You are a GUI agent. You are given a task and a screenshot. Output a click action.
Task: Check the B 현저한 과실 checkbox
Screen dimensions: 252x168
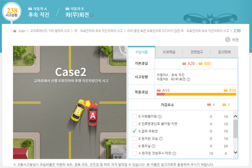pos(134,138)
